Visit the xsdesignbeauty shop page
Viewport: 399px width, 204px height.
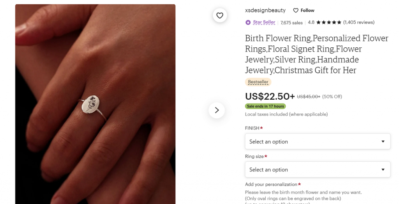click(265, 10)
